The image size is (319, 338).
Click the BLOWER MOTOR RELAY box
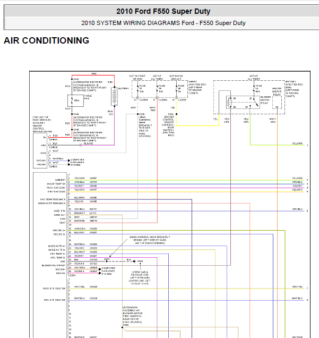coord(243,102)
